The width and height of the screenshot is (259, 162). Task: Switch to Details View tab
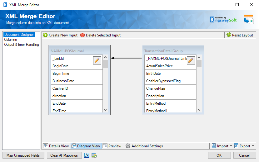(x=56, y=146)
